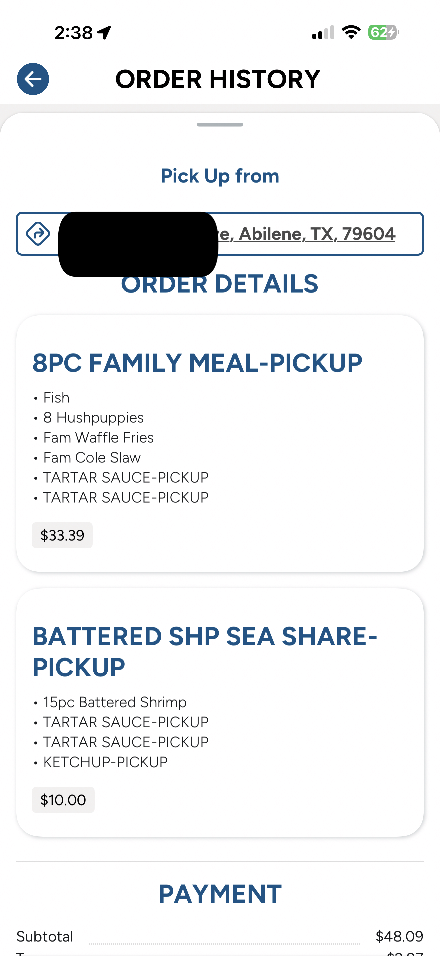Tap the 8PC FAMILY MEAL-PICKUP title
Screen dimensions: 440x956
pyautogui.click(x=197, y=363)
